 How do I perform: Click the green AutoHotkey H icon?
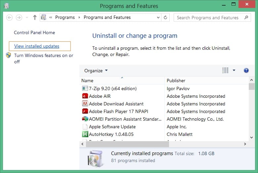pos(85,134)
